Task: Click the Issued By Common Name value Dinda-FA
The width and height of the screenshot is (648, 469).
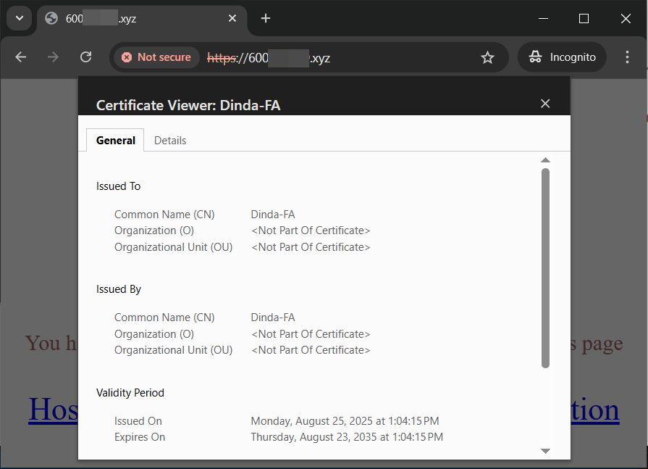Action: 273,317
